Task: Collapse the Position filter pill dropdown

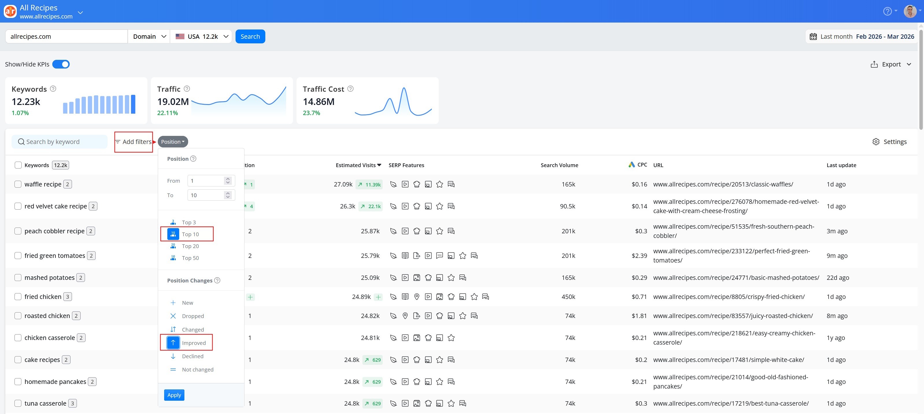Action: coord(173,142)
